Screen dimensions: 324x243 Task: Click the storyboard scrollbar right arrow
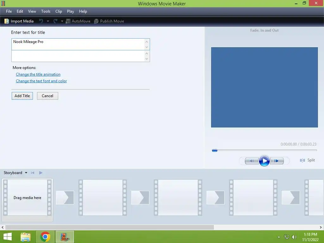coord(321,227)
